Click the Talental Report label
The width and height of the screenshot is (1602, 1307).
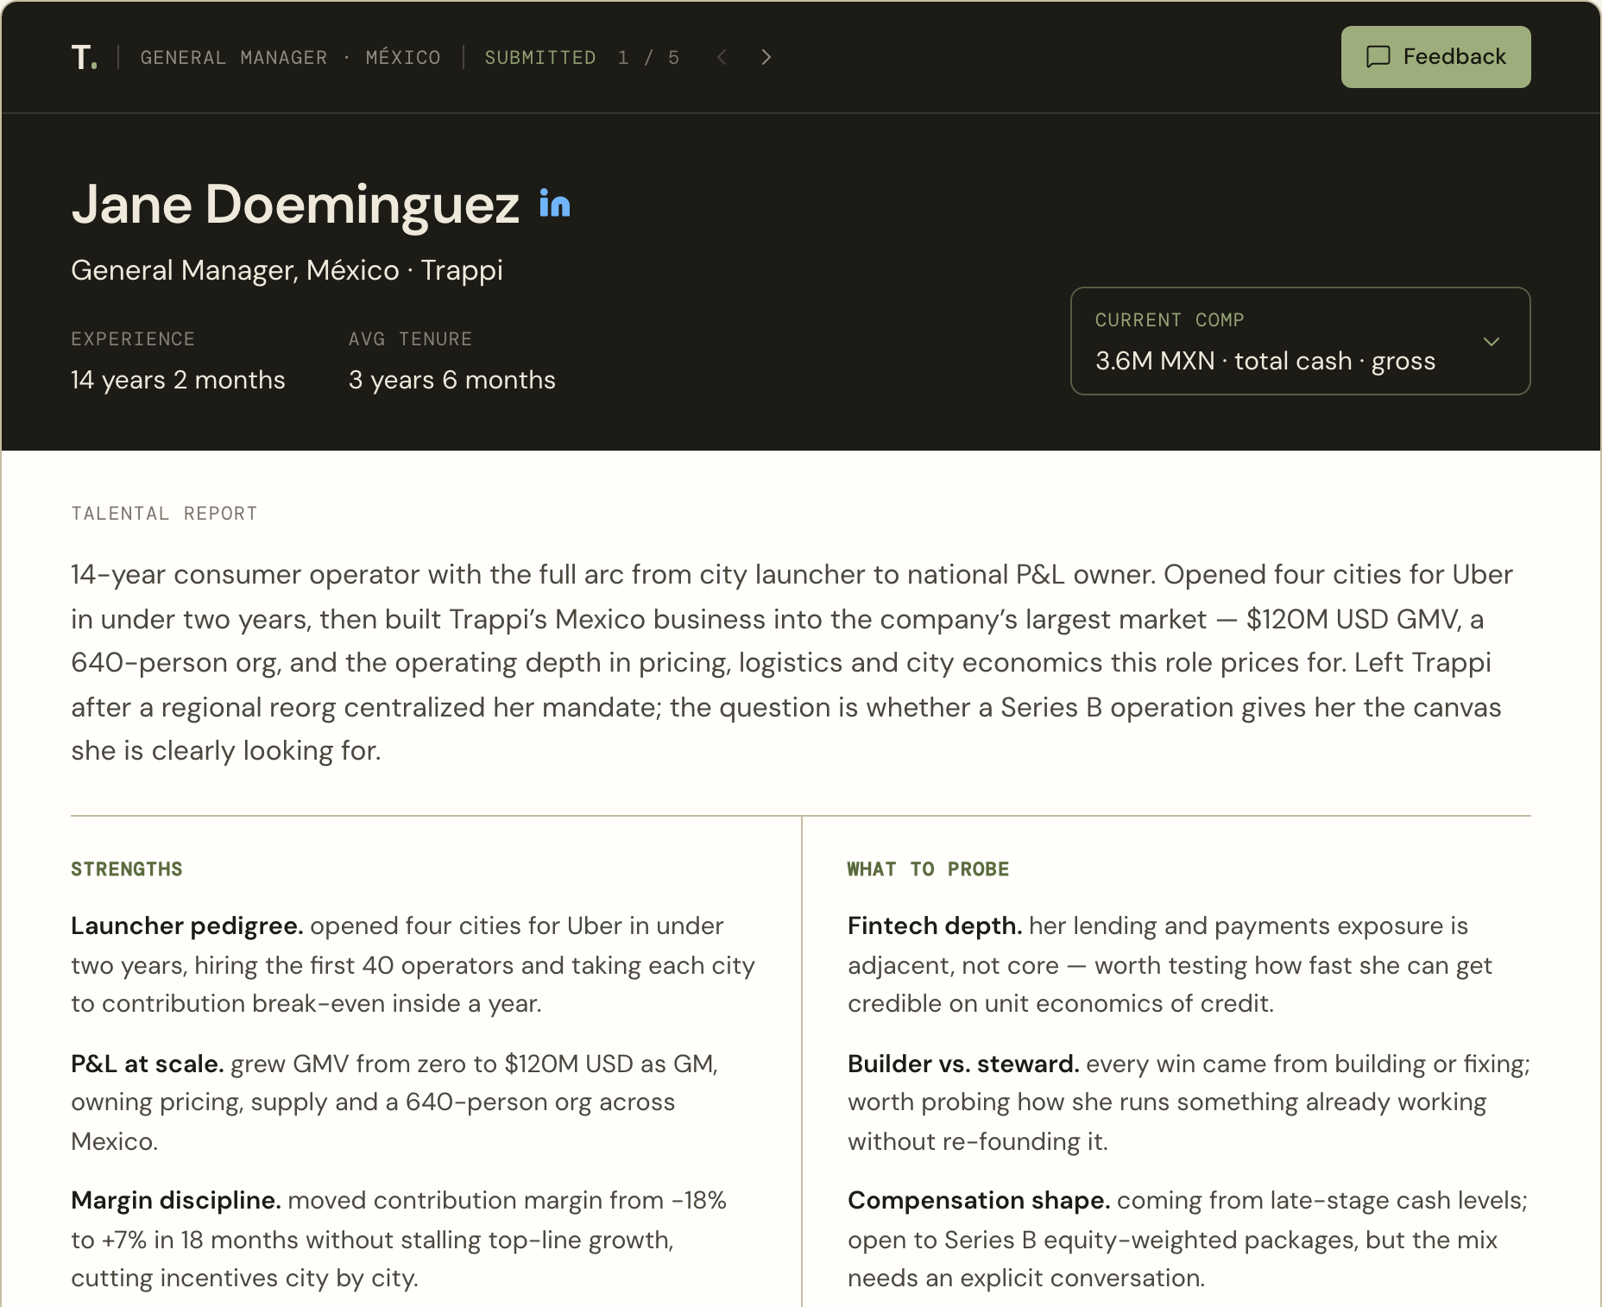(164, 514)
